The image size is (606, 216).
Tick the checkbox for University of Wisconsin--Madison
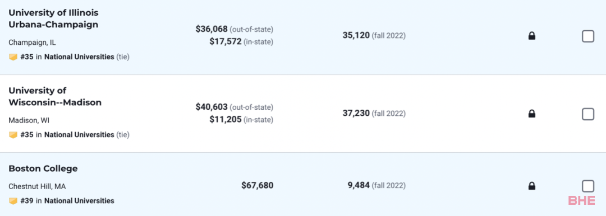pyautogui.click(x=588, y=114)
